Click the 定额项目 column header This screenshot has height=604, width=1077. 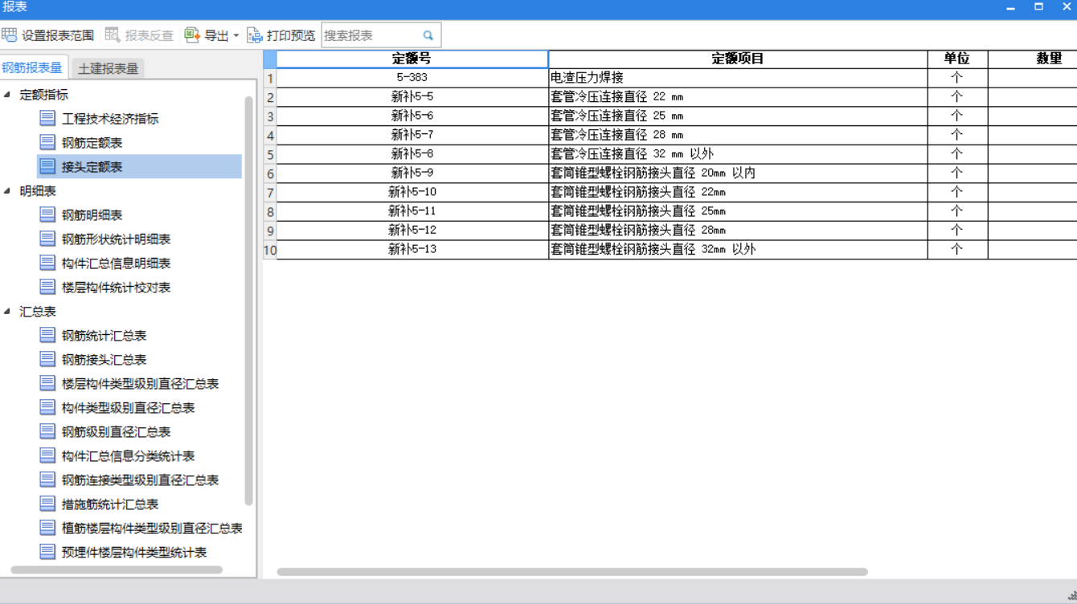click(x=738, y=59)
